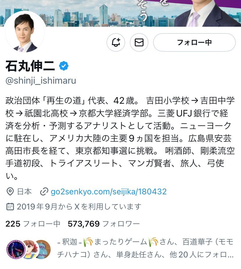The width and height of the screenshot is (241, 269).
Task: Open the city skyline header banner
Action: coord(120,13)
